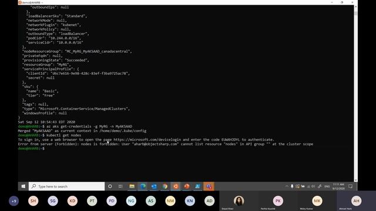This screenshot has width=376, height=211.
Task: Select participant avatar PD
Action: click(112, 201)
